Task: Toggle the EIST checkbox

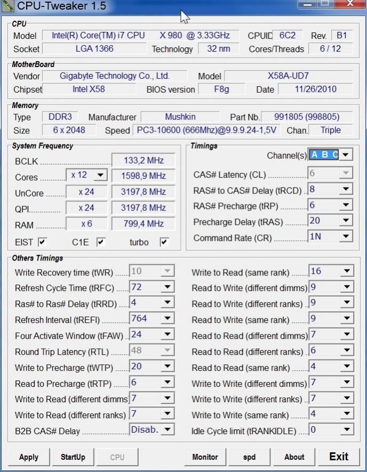Action: pos(42,242)
